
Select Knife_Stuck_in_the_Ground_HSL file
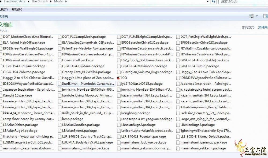tap(86, 113)
